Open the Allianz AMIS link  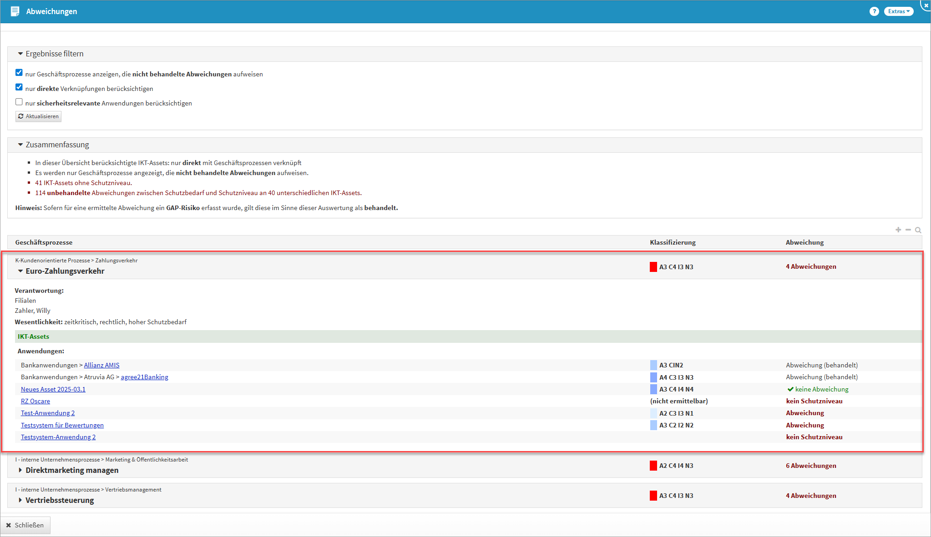(x=101, y=365)
